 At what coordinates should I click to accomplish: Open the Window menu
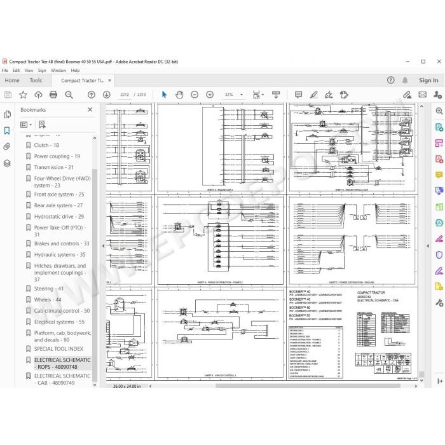coord(58,71)
